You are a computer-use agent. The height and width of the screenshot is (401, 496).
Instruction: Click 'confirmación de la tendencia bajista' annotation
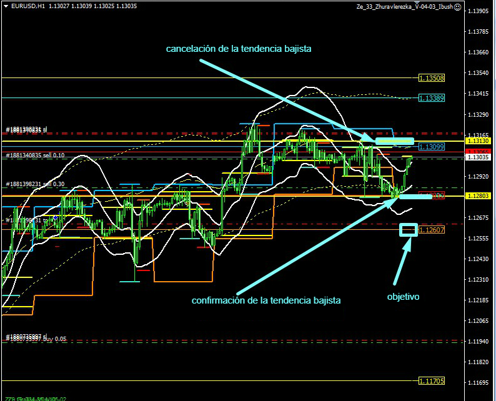coord(266,300)
